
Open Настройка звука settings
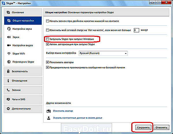coord(23,29)
